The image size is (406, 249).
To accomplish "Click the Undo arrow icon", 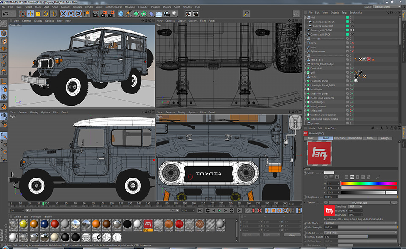I will [5, 14].
